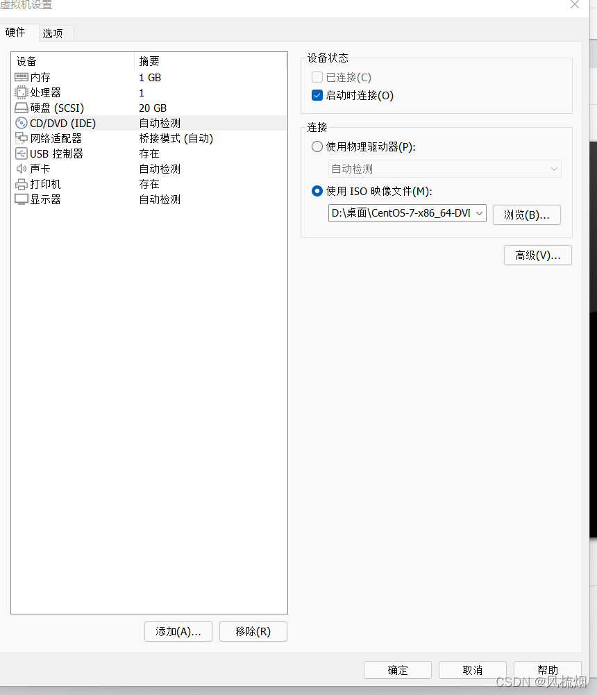Image resolution: width=597 pixels, height=695 pixels.
Task: Click the 浏览(B)... browse button
Action: coord(526,215)
